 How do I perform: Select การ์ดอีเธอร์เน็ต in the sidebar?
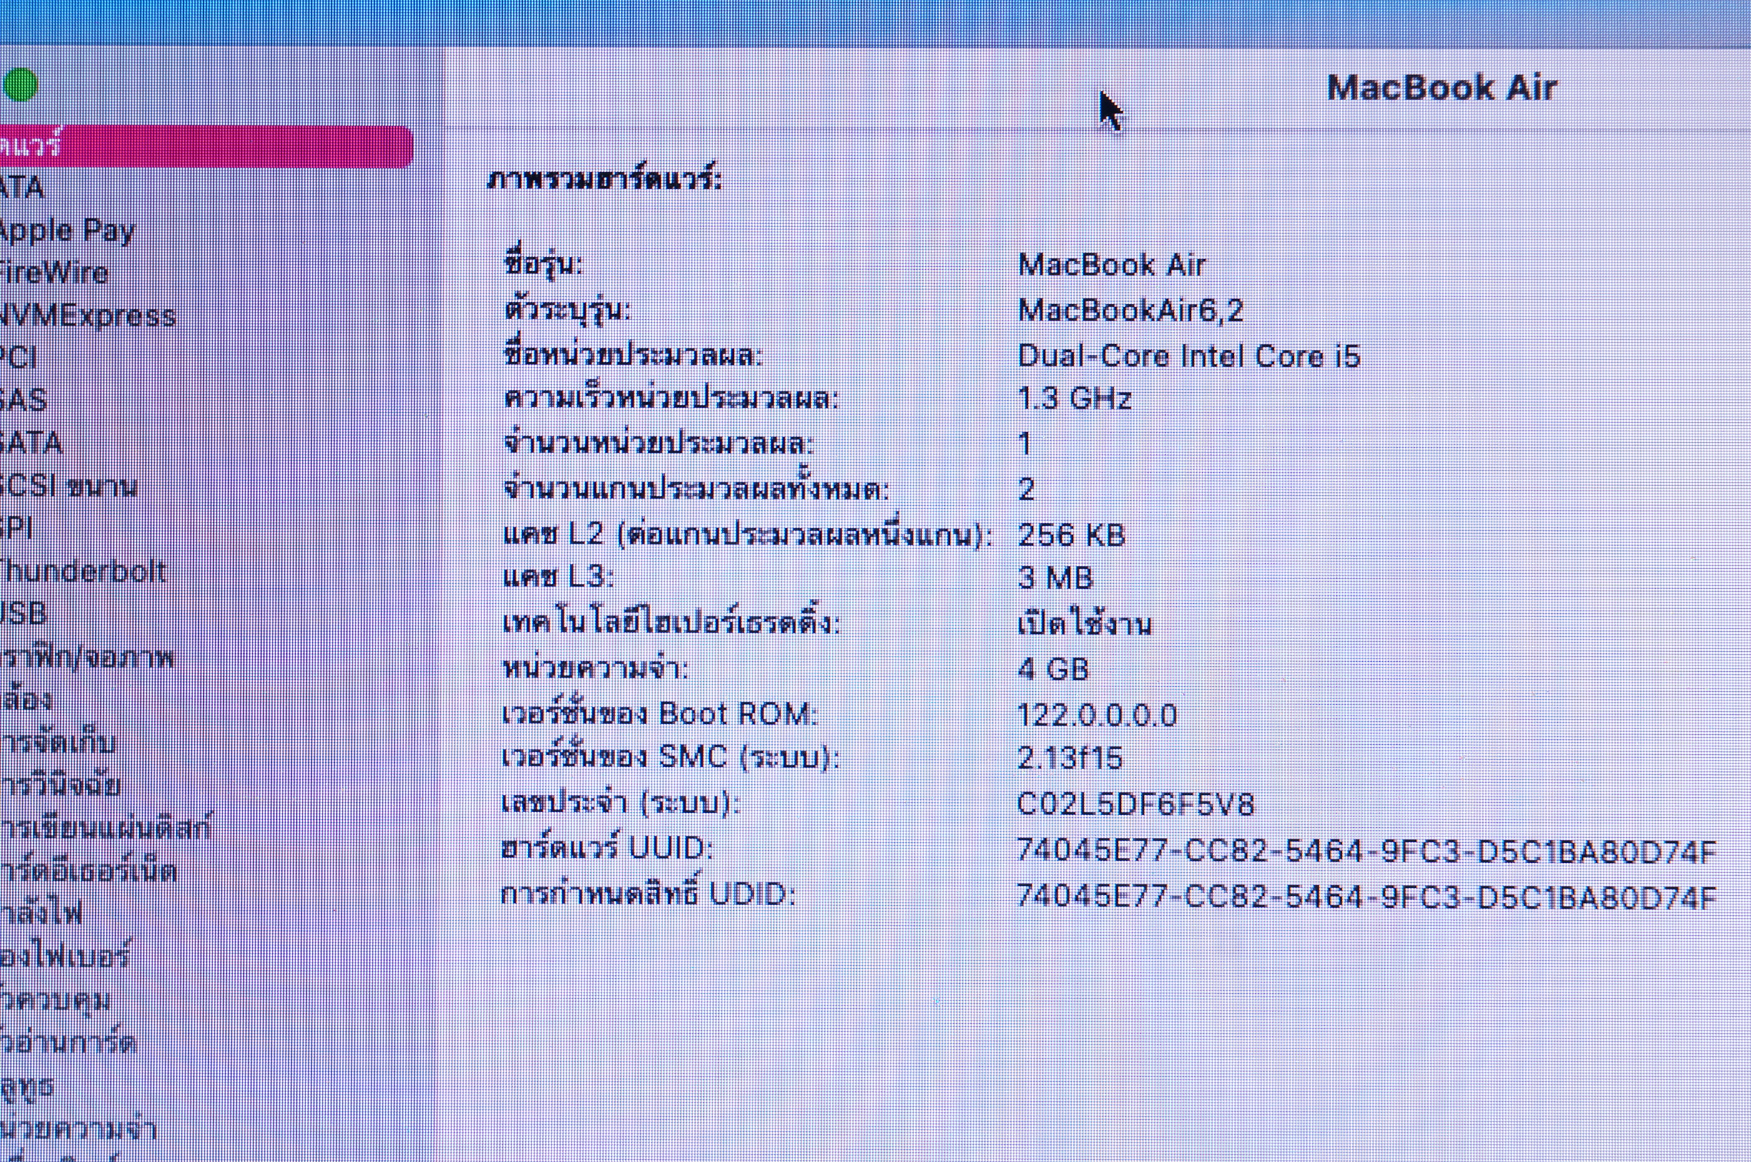tap(88, 869)
